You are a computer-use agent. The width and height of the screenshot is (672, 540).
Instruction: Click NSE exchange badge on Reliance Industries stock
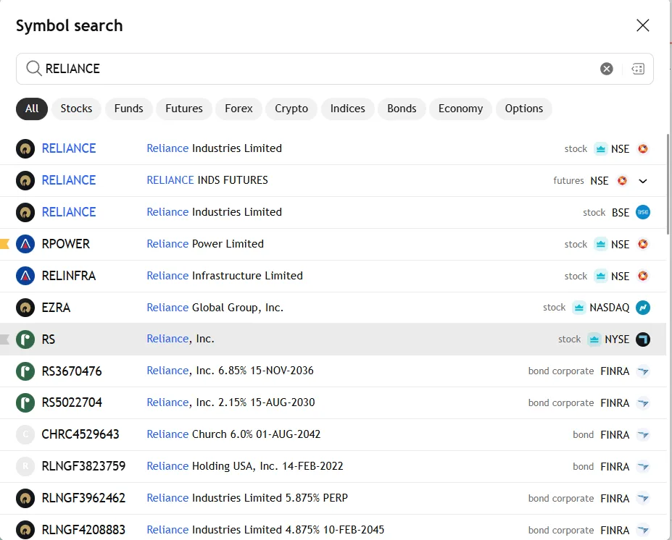(643, 149)
